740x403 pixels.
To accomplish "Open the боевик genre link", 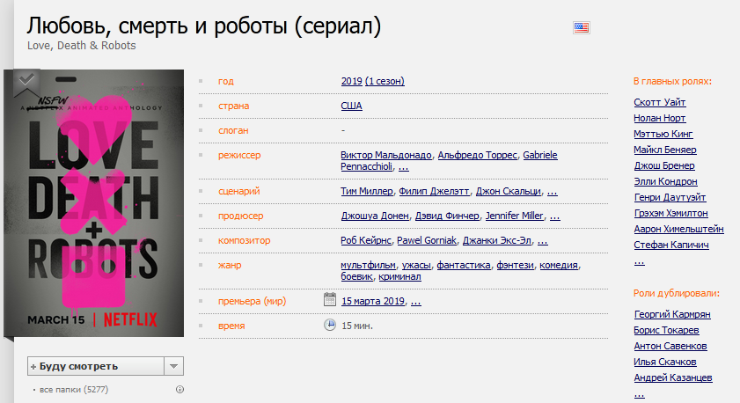I will click(x=356, y=276).
